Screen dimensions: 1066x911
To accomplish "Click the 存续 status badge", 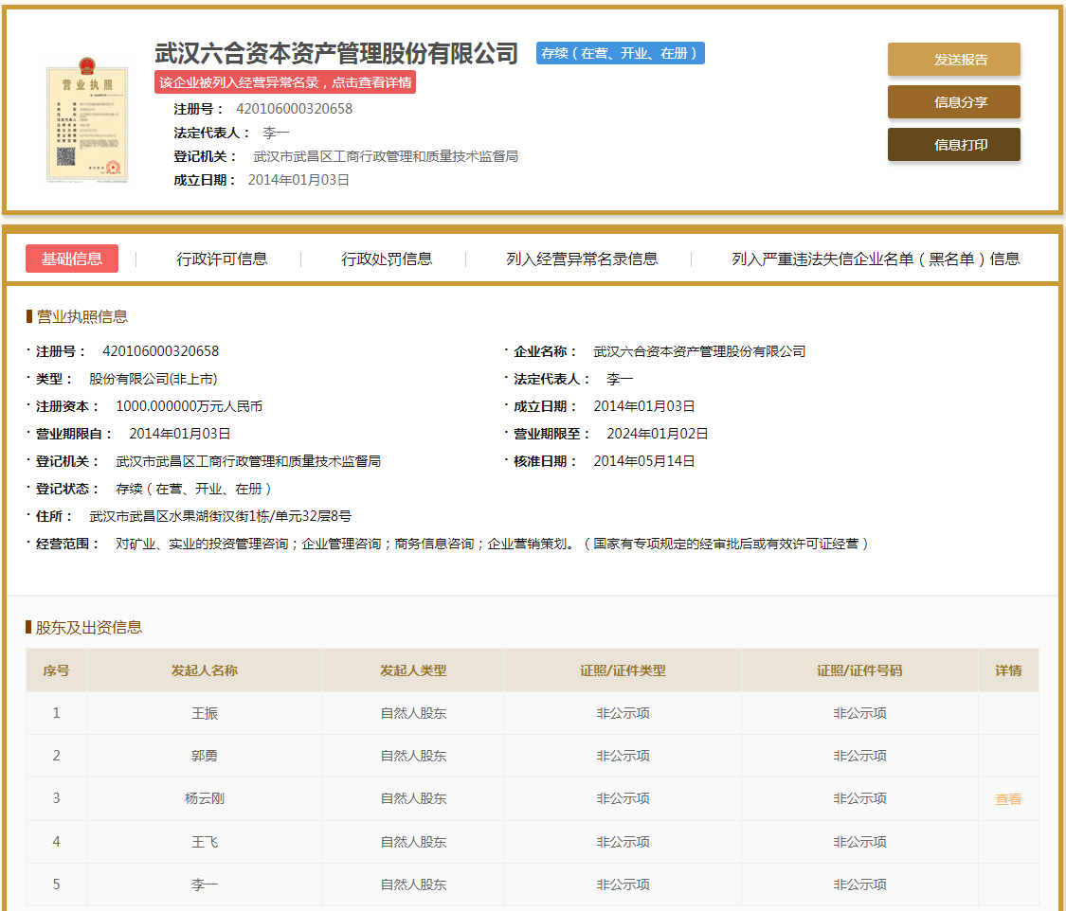I will (618, 53).
